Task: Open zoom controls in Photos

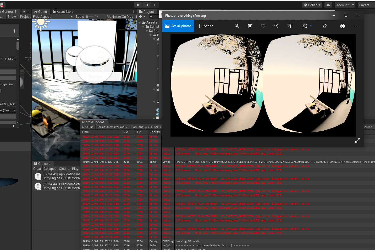Action: tap(237, 26)
